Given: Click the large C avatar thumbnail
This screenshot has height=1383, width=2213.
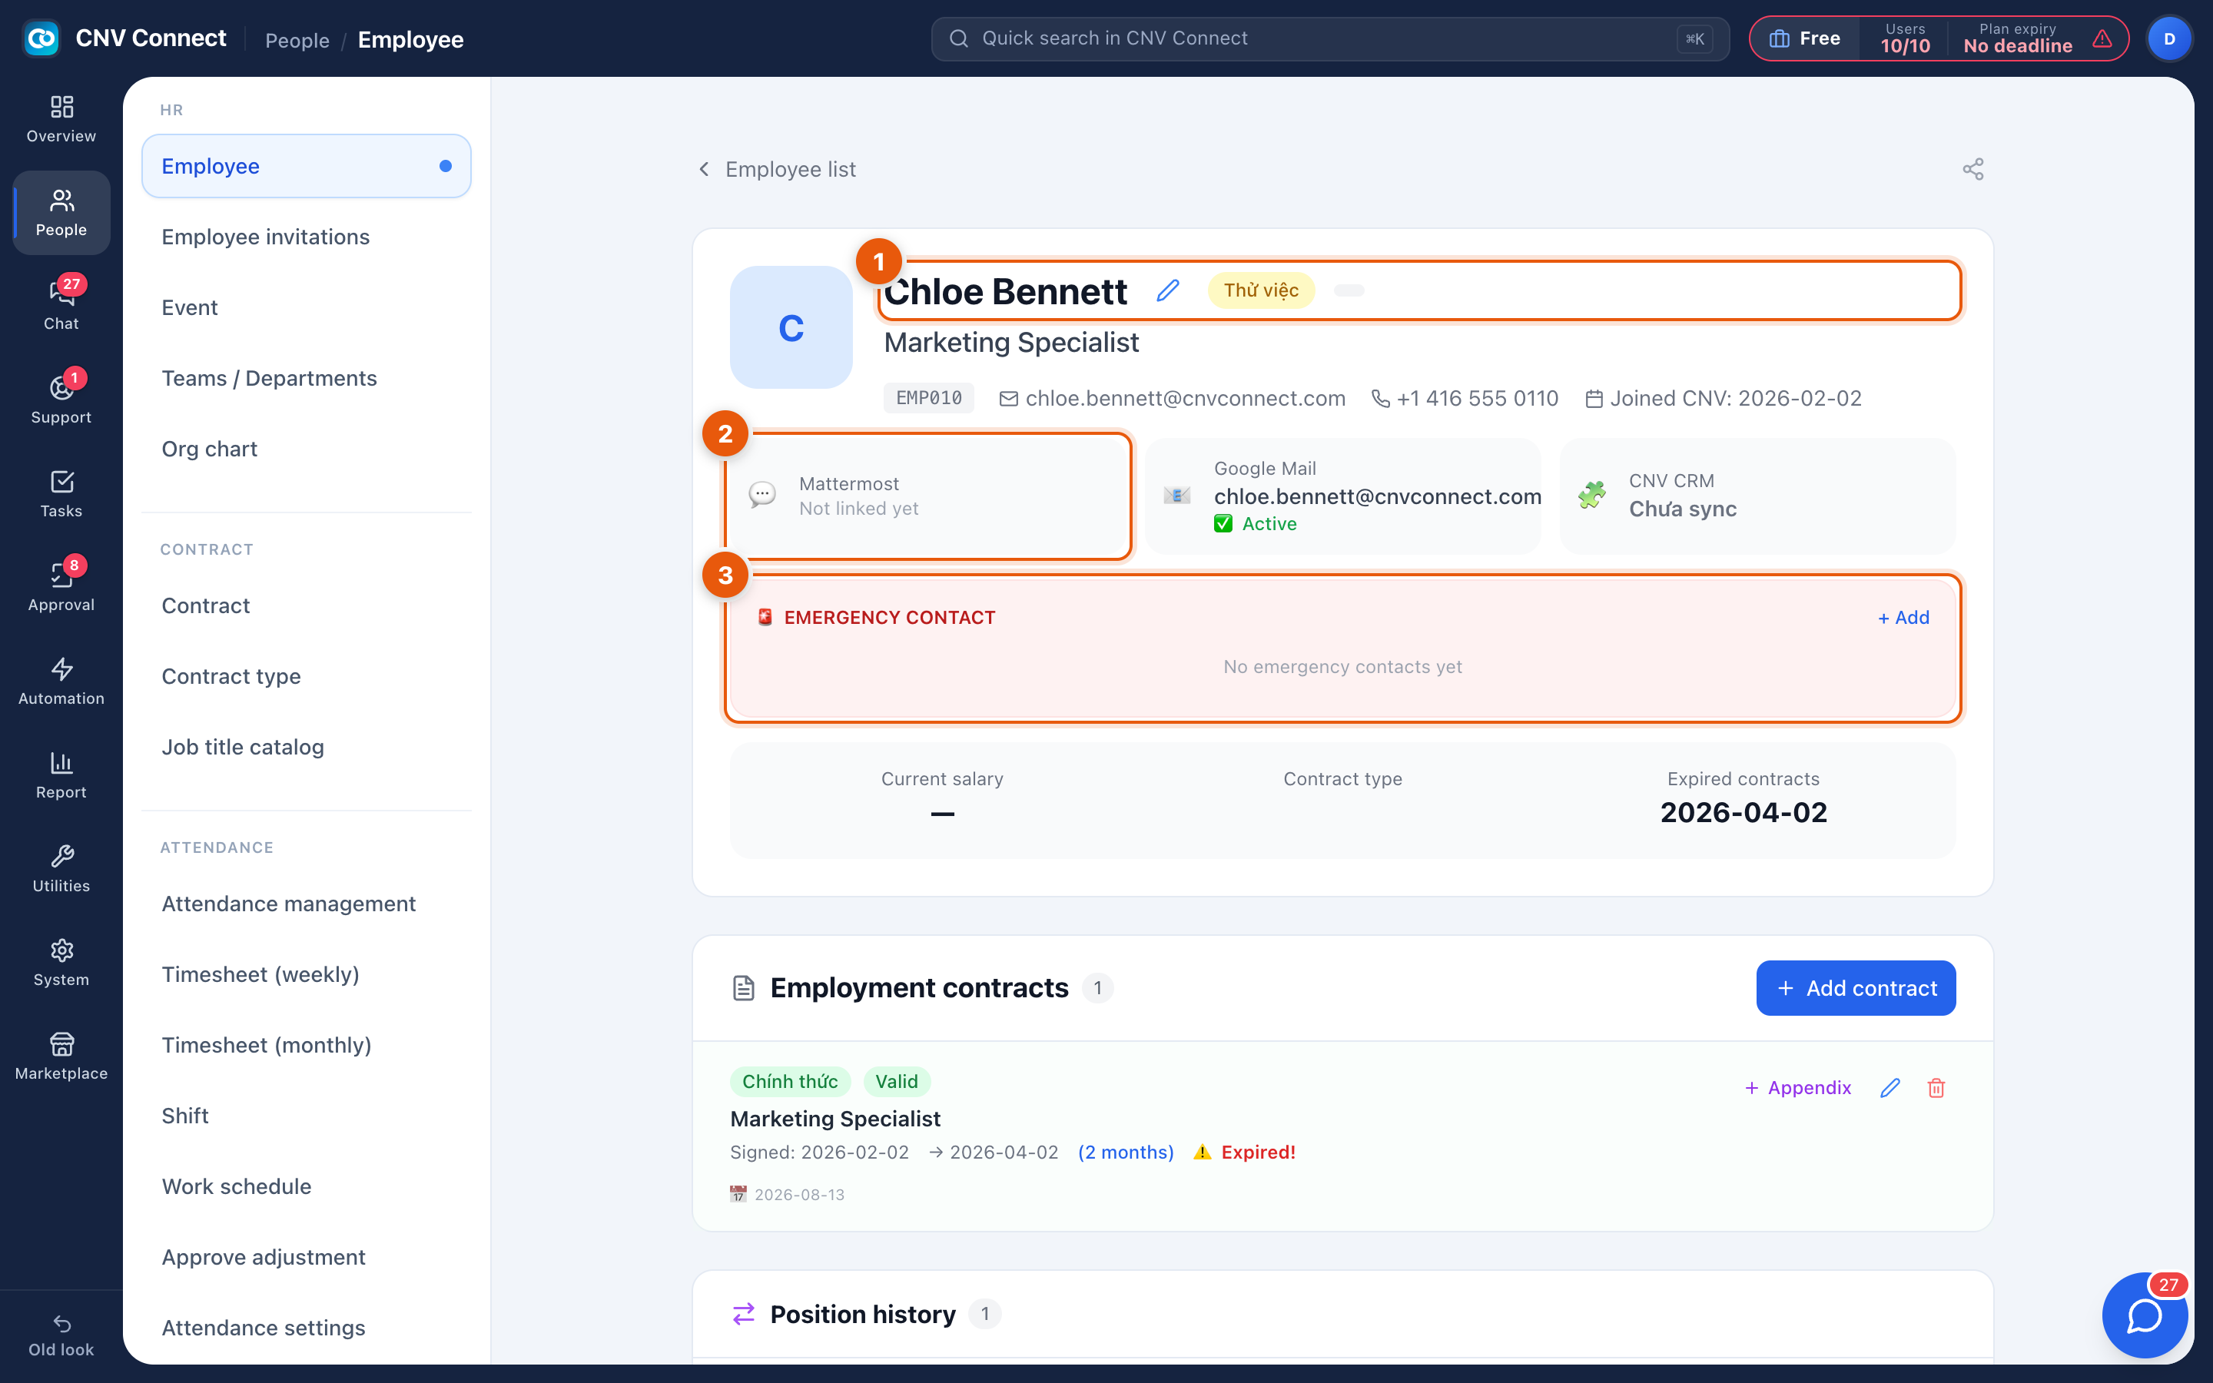Looking at the screenshot, I should tap(791, 327).
